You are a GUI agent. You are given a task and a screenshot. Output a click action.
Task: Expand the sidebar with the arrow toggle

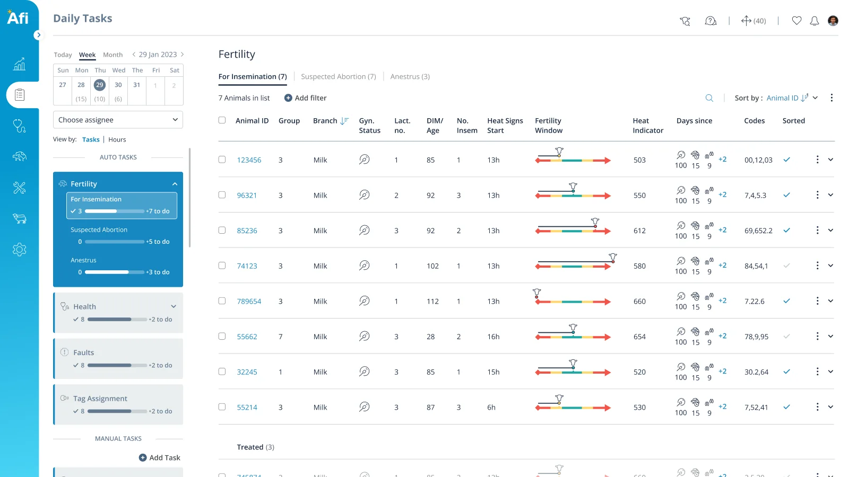click(38, 35)
